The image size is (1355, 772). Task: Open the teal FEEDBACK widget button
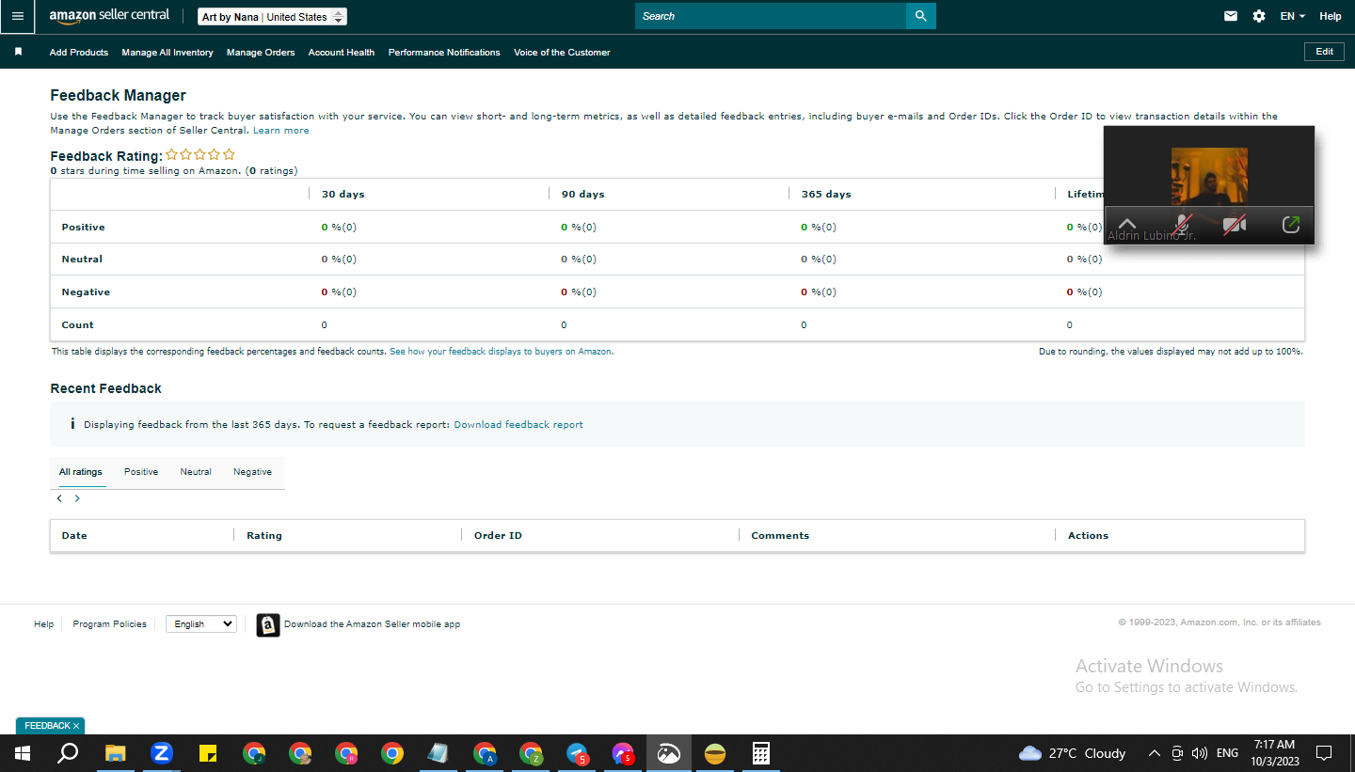coord(46,726)
